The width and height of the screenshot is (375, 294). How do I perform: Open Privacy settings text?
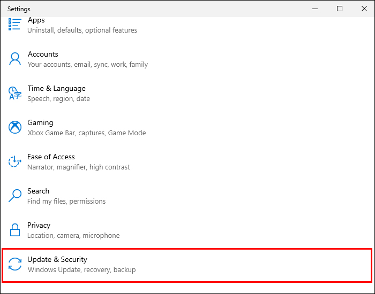click(x=39, y=225)
